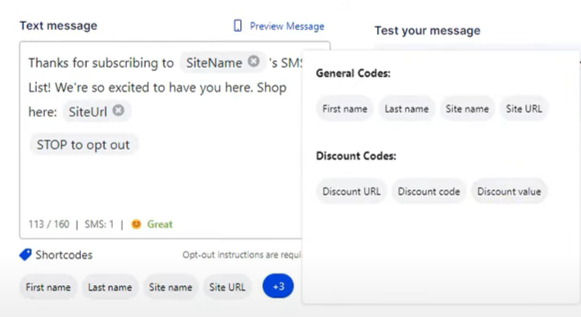Click the Shortcodes tag icon

[25, 255]
